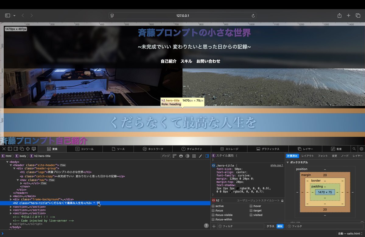Activate the element selection crosshair icon
365x237 pixels.
click(28, 149)
